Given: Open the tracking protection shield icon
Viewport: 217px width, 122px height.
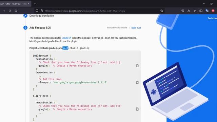Looking at the screenshot, I should 37,11.
